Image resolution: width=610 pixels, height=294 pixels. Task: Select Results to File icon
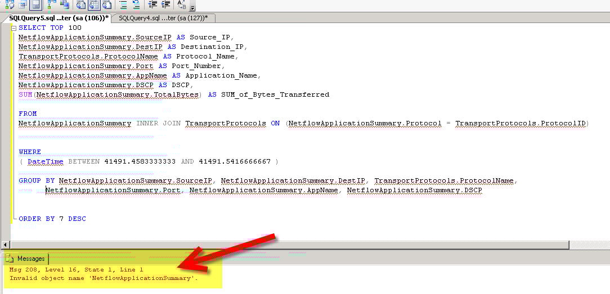(107, 4)
